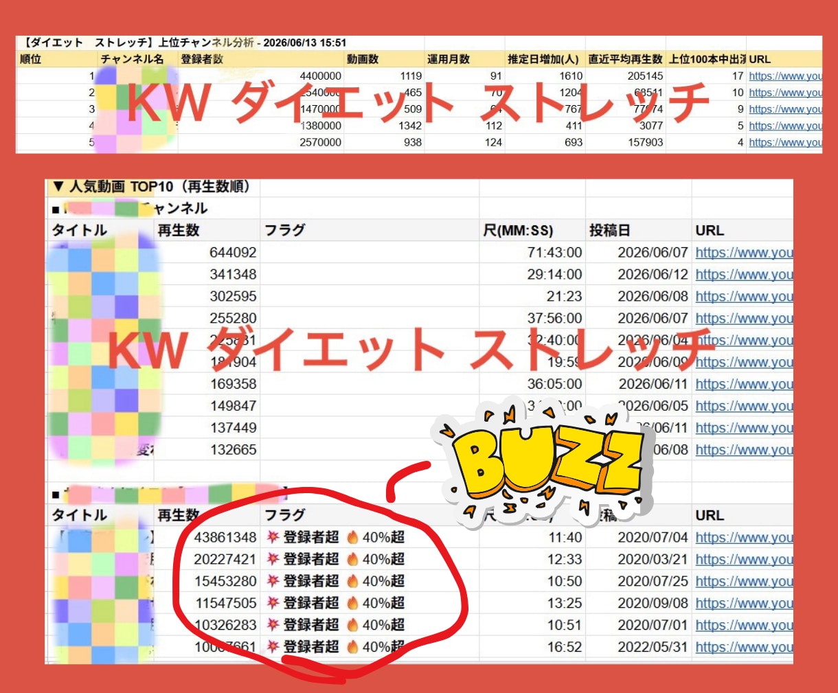
Task: Select the posting date cell 2020/03/21
Action: coord(653,560)
